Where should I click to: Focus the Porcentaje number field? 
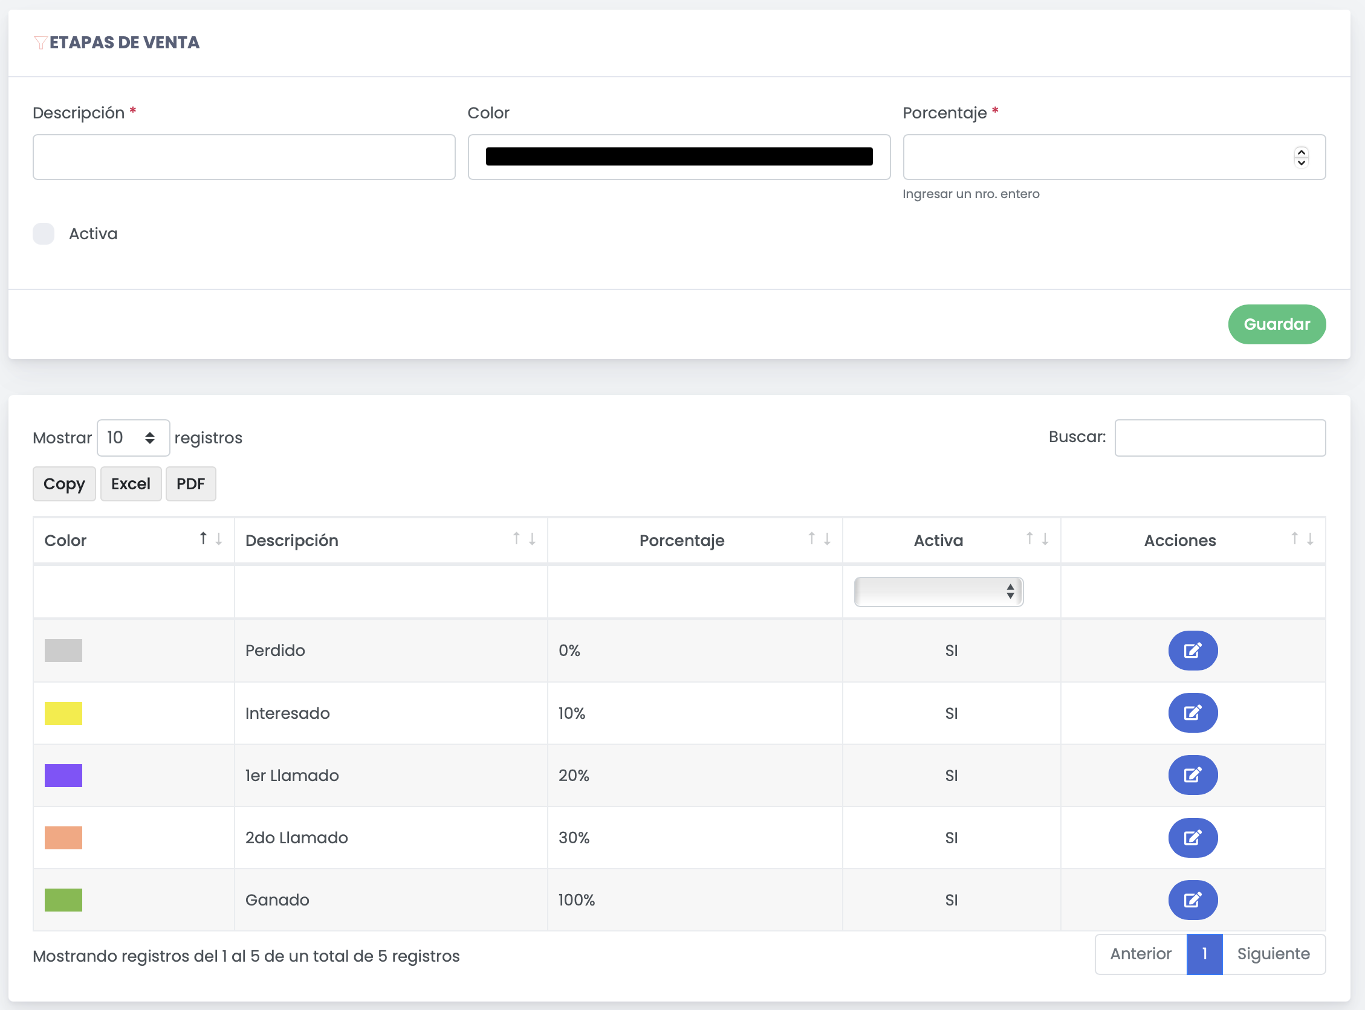(x=1114, y=157)
